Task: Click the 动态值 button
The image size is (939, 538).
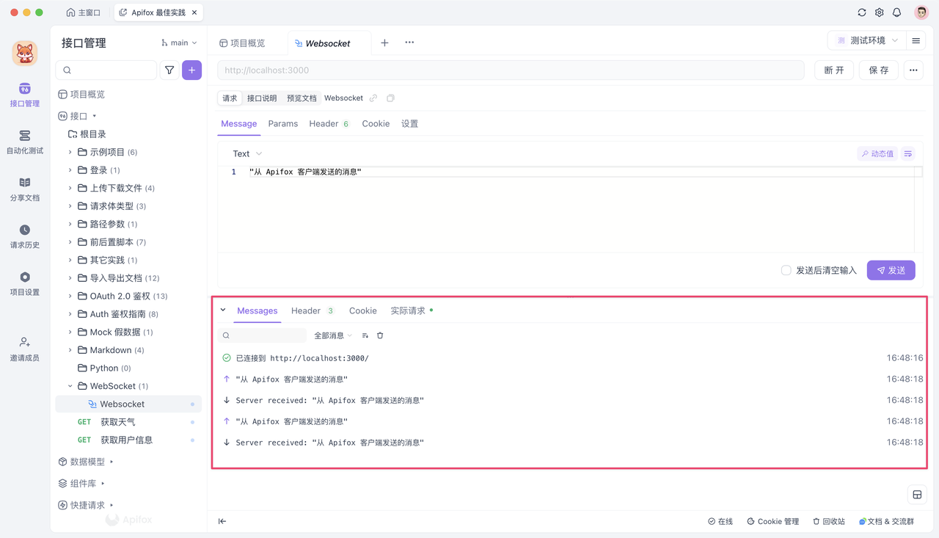Action: [877, 153]
